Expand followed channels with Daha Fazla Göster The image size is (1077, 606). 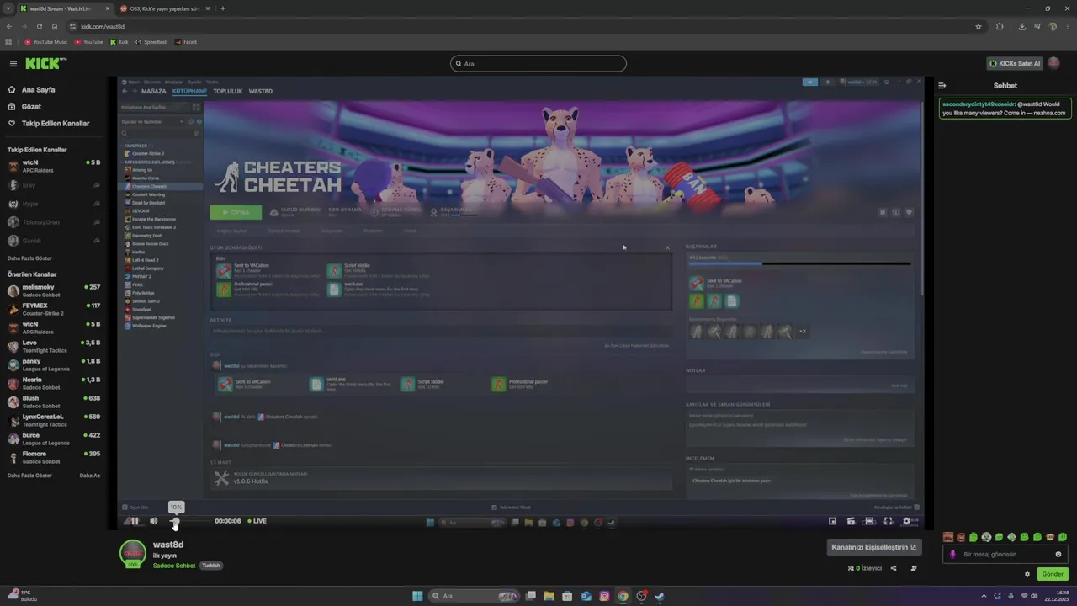(29, 258)
